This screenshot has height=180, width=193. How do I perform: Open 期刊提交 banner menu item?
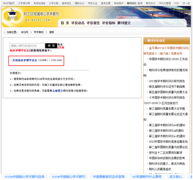124,23
